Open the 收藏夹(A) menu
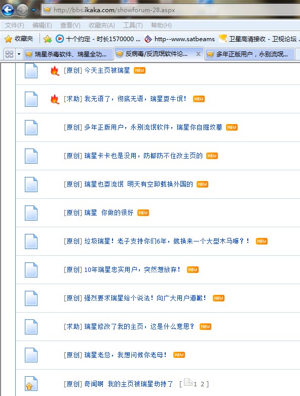The width and height of the screenshot is (300, 396). 102,25
